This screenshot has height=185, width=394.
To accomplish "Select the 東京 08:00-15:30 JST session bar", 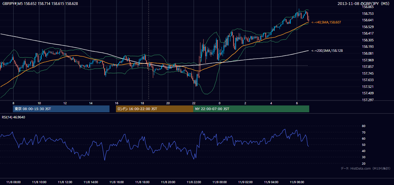I will point(61,109).
